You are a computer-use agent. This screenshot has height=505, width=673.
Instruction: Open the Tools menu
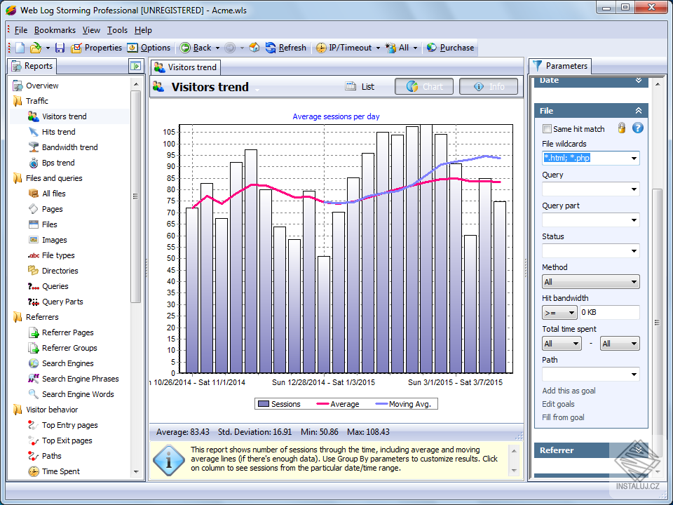(x=117, y=30)
